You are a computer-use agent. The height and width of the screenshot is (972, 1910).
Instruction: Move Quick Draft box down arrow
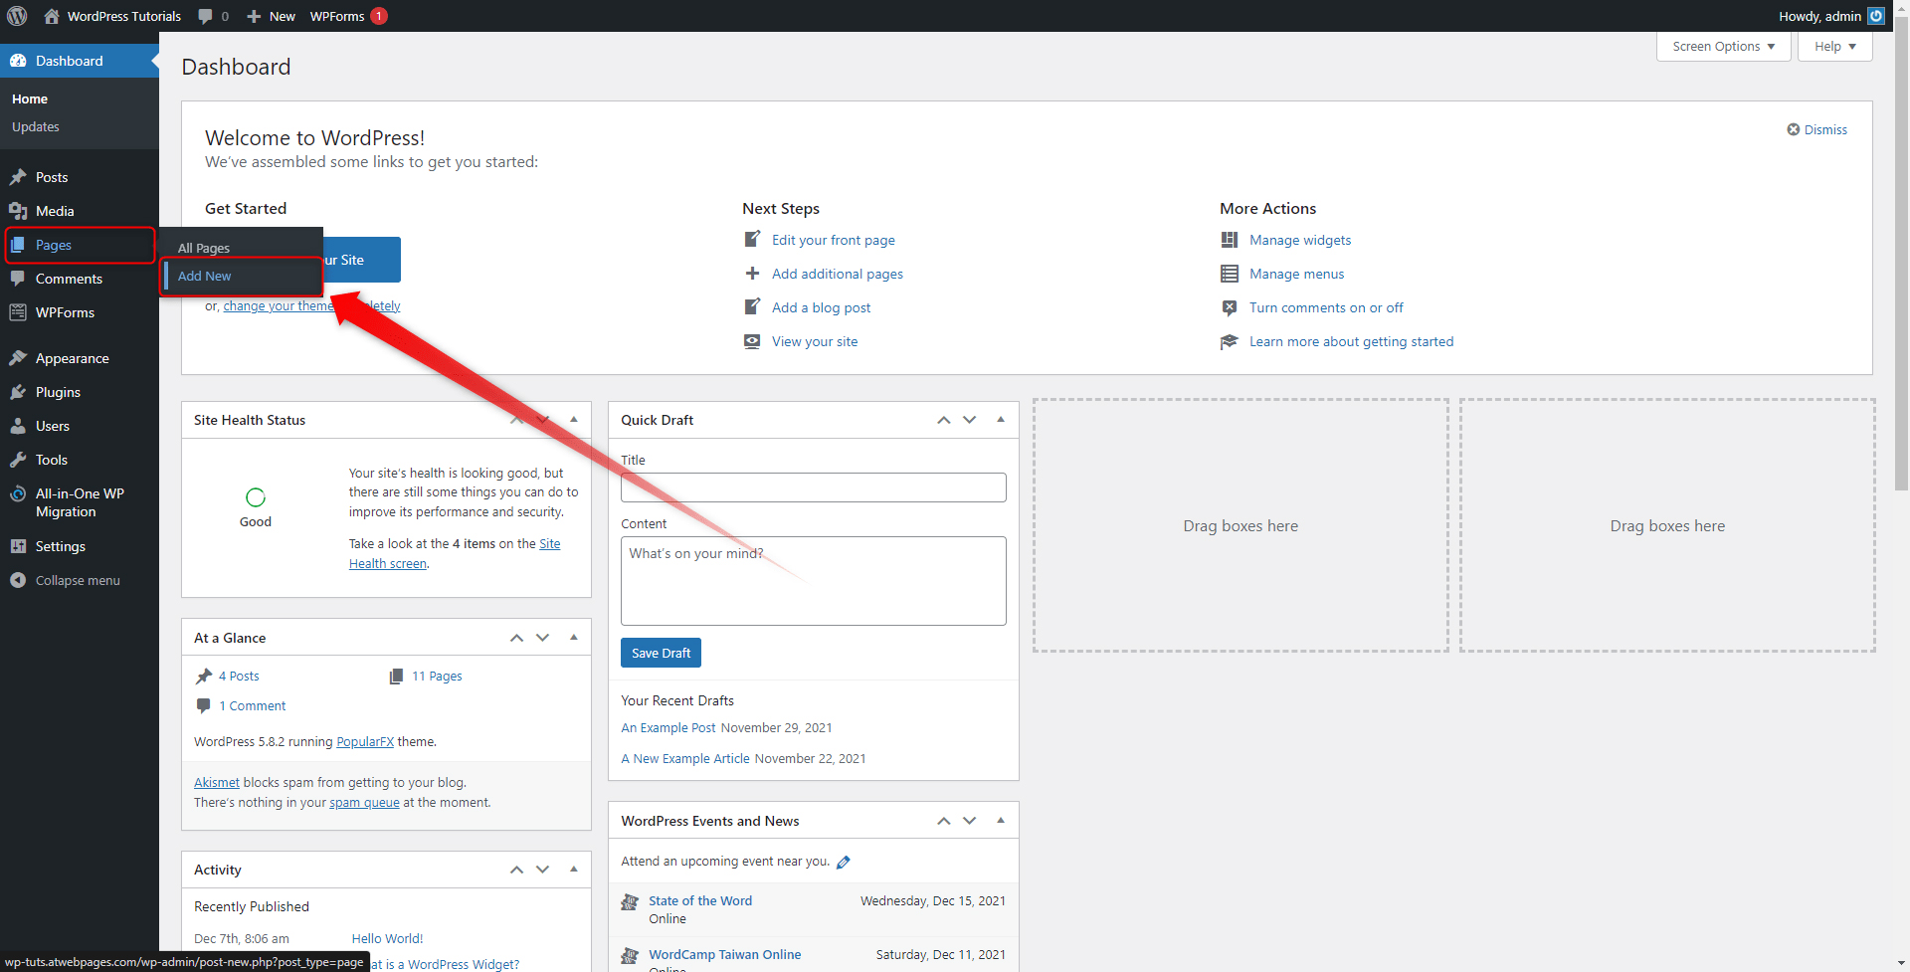[x=970, y=420]
